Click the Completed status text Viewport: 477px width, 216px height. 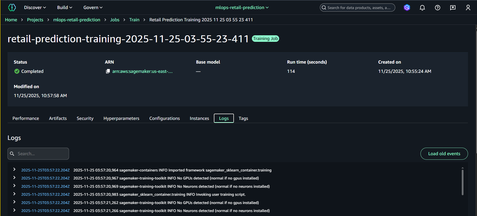pos(32,71)
